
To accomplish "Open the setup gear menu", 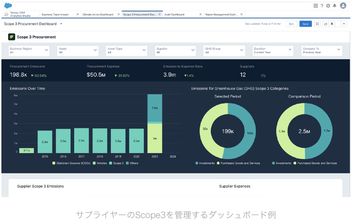I will click(328, 6).
